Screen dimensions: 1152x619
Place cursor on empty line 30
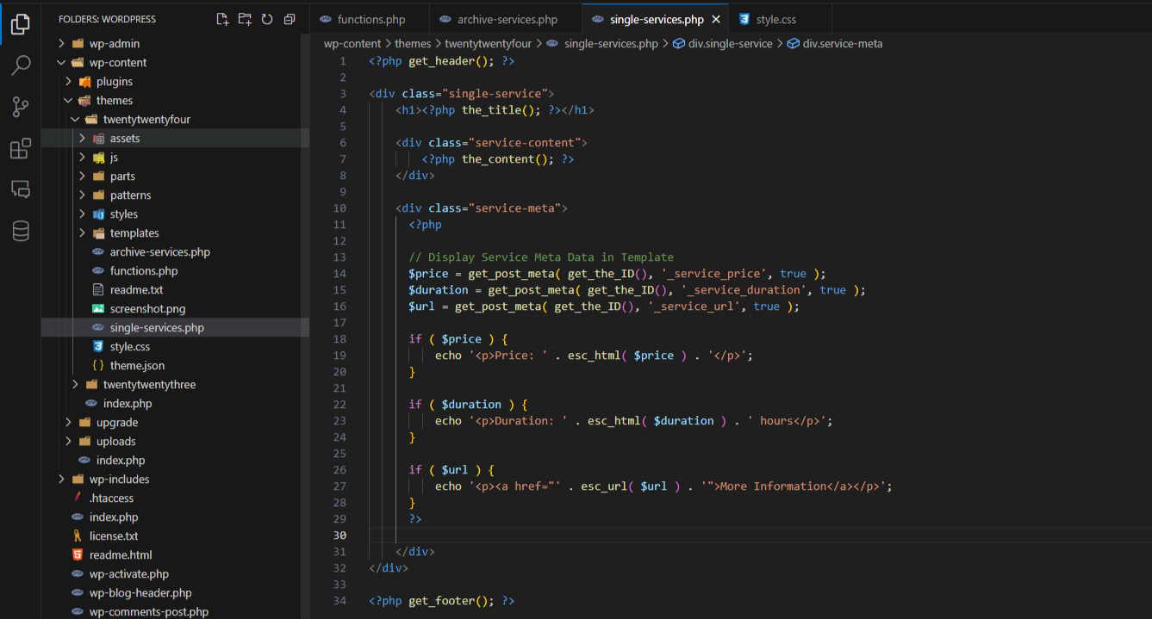tap(603, 535)
